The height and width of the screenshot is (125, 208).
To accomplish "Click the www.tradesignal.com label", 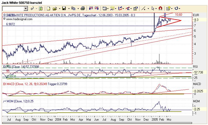I will click(x=19, y=19).
